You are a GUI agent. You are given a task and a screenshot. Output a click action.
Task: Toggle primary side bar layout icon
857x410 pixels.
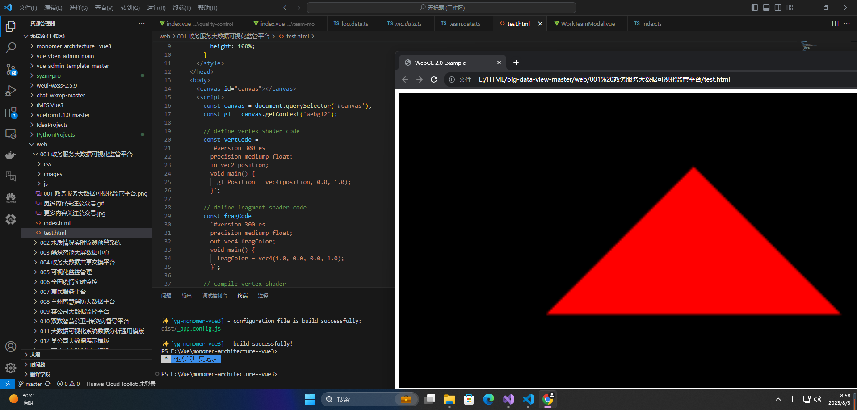tap(755, 8)
